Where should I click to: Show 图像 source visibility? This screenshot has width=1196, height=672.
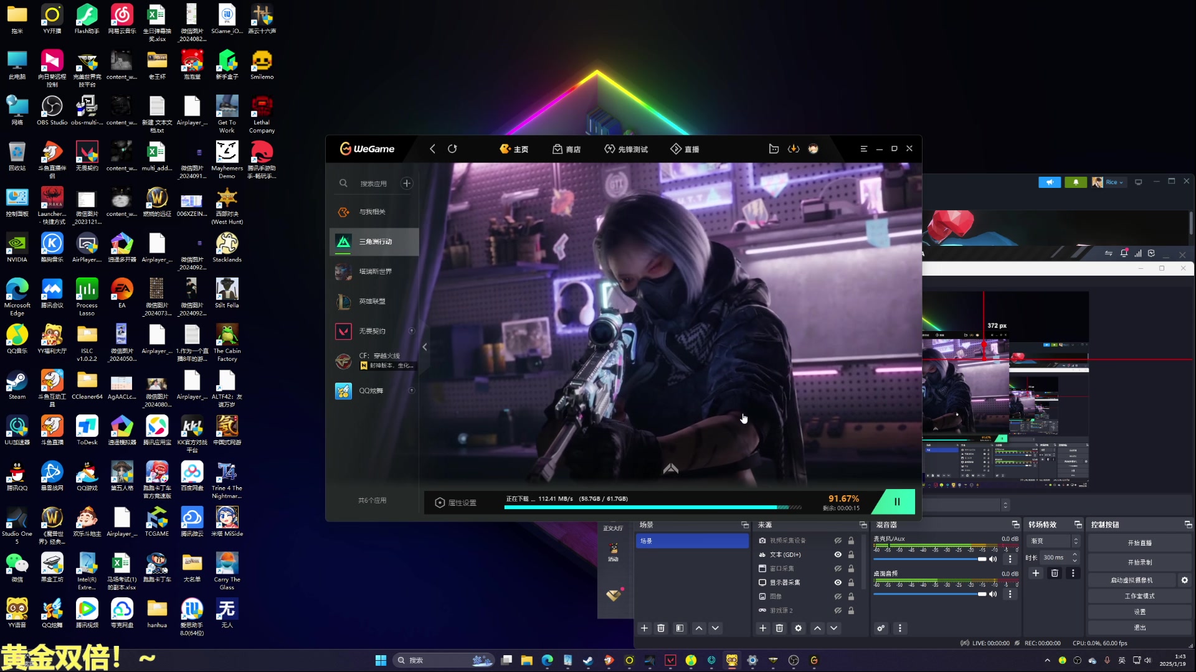click(x=838, y=597)
